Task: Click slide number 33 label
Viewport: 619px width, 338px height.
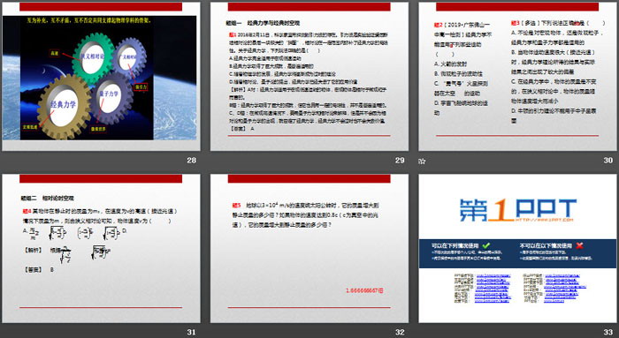Action: point(608,332)
